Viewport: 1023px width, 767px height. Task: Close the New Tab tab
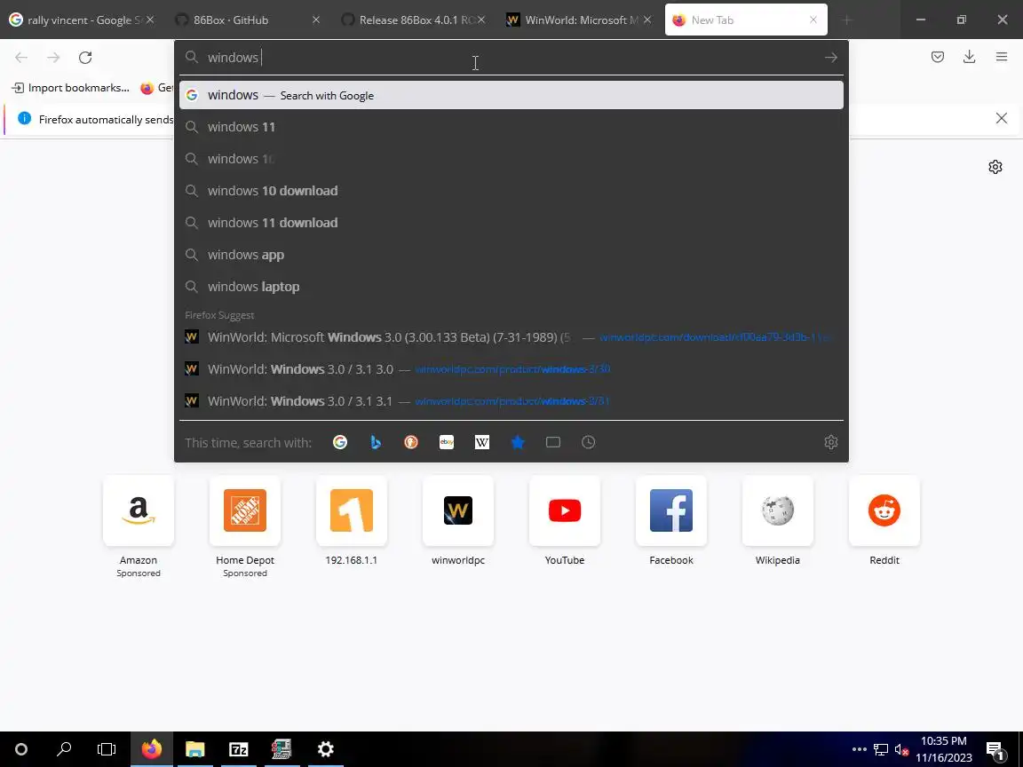point(813,20)
